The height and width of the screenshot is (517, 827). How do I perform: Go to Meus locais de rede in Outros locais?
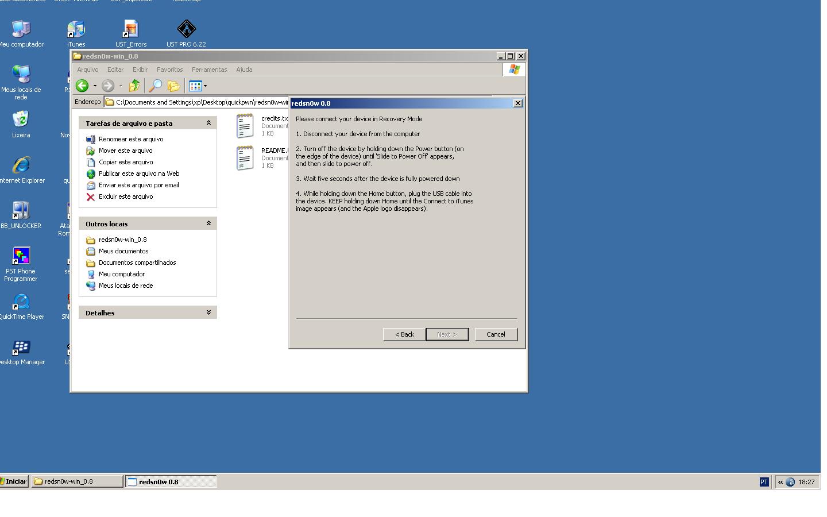point(126,285)
